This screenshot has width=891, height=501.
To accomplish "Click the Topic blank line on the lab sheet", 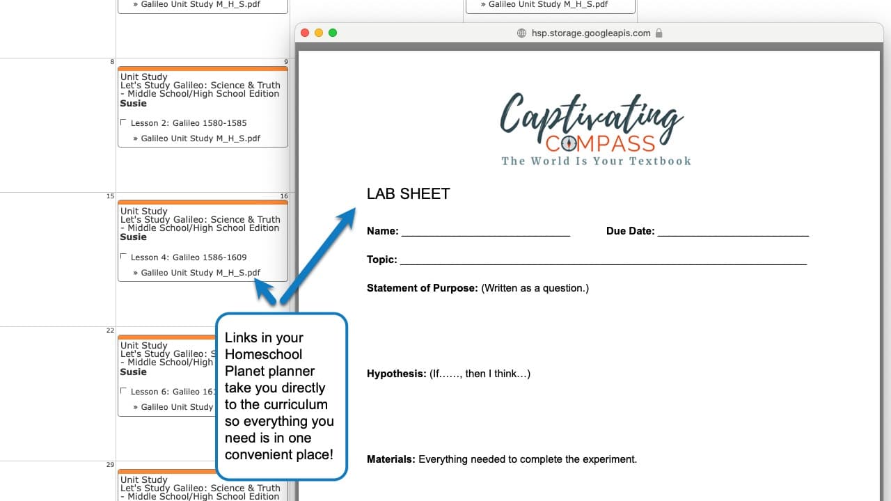I will point(603,260).
